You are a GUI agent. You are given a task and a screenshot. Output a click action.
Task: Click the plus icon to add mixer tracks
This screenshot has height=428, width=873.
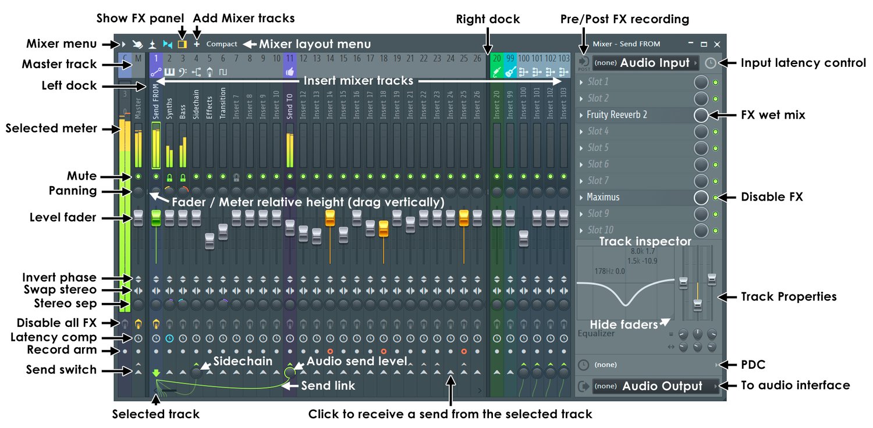coord(197,44)
